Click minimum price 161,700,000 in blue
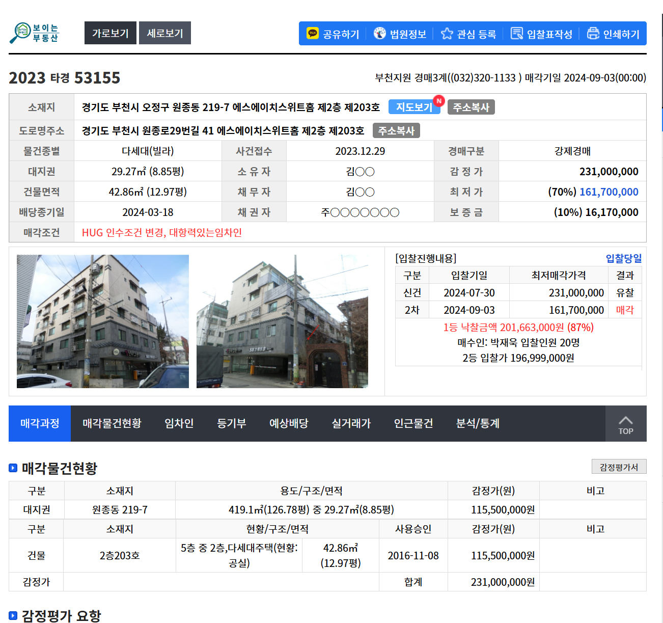This screenshot has width=663, height=623. pos(609,192)
